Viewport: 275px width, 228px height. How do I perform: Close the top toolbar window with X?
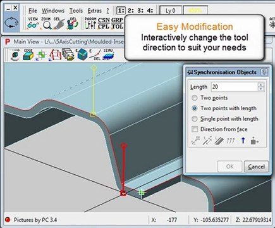(15, 8)
